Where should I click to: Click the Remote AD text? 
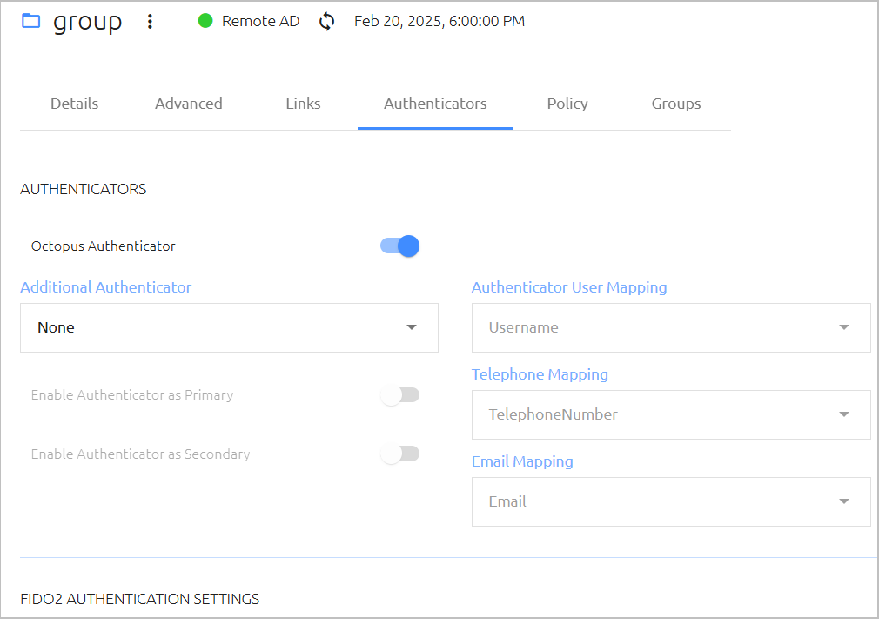click(261, 21)
